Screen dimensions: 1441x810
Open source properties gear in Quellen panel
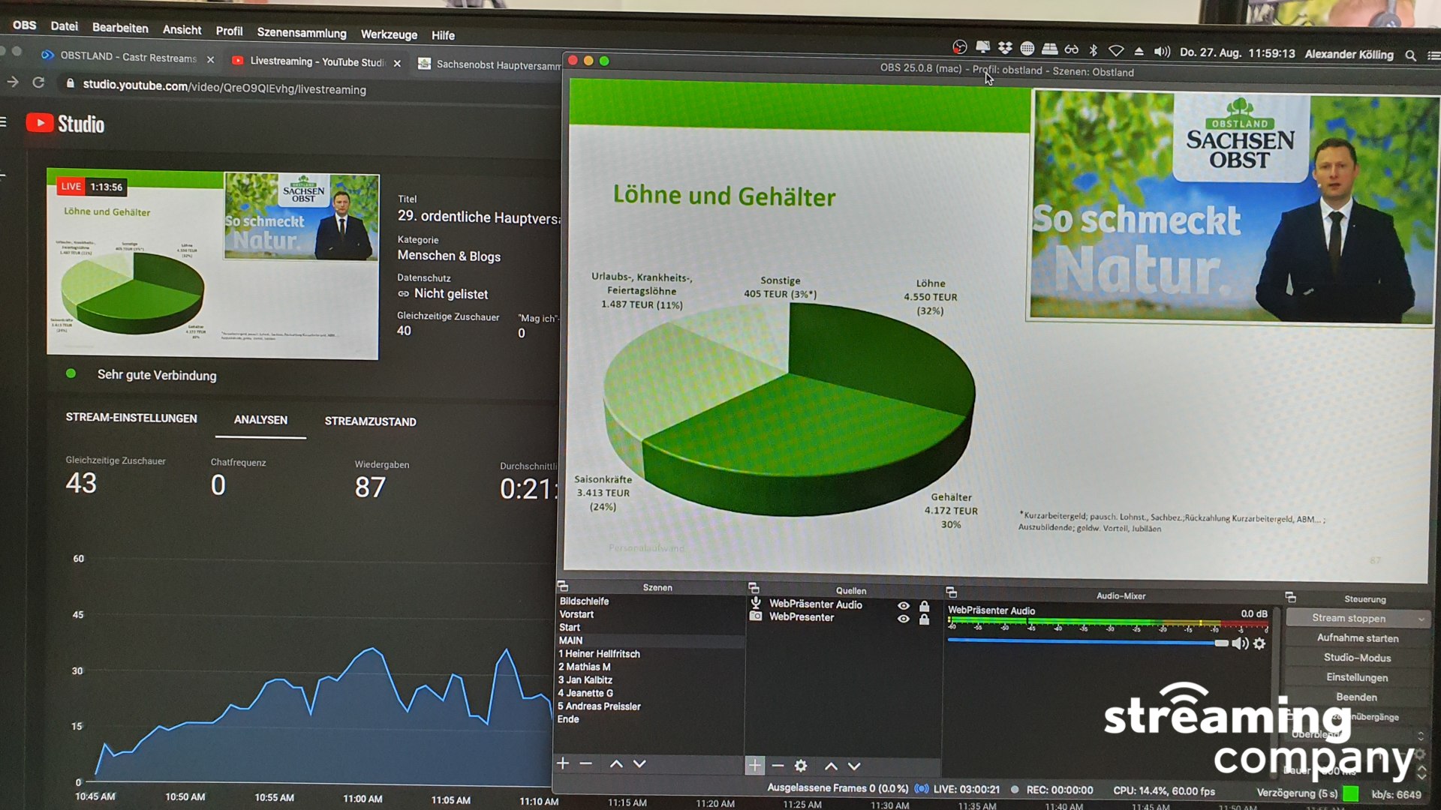(x=801, y=766)
